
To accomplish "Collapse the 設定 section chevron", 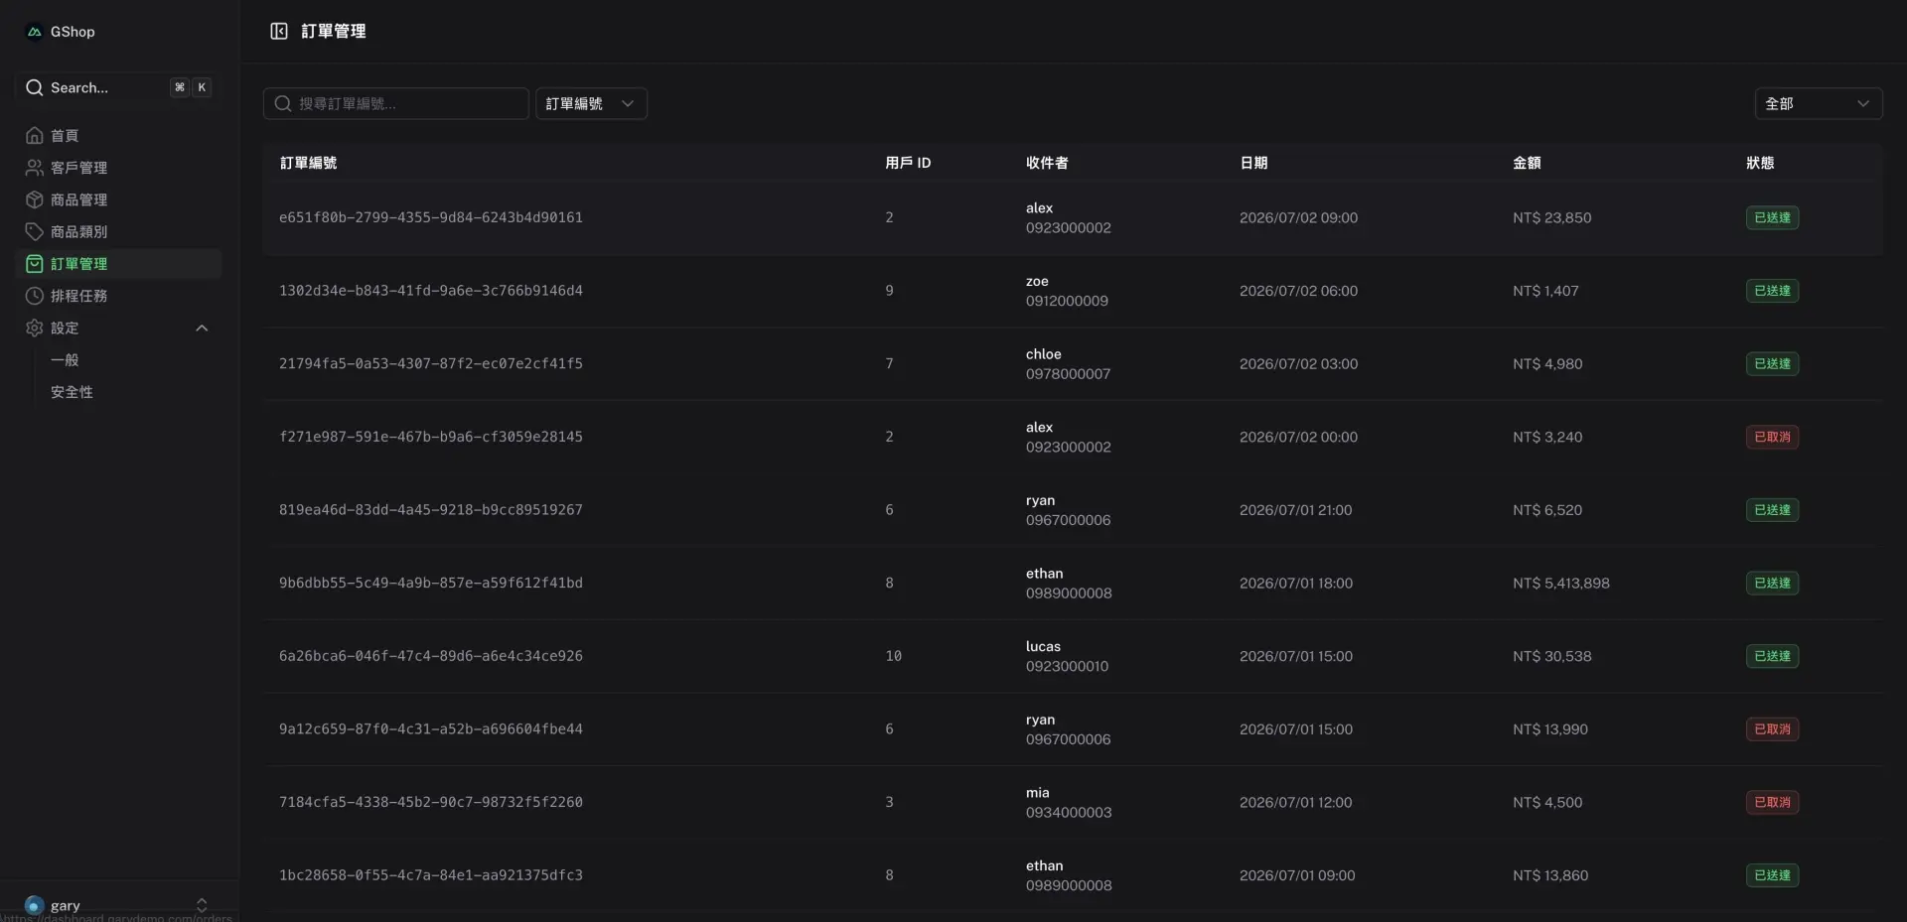I will tap(202, 328).
